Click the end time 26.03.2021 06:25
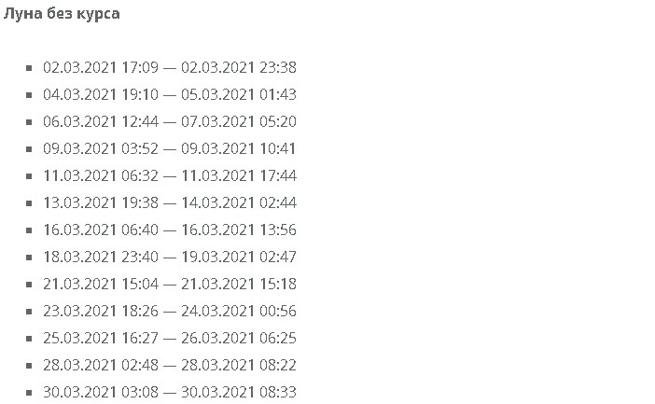Image resolution: width=655 pixels, height=404 pixels. [239, 338]
